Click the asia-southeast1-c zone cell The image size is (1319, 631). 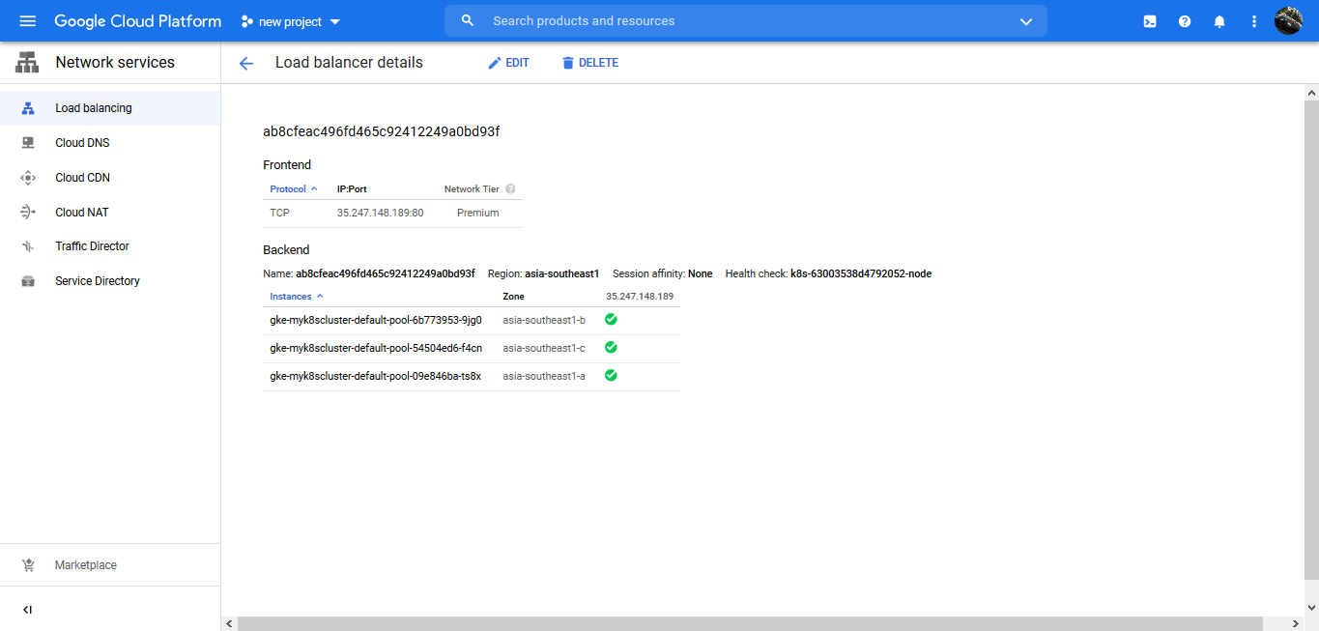544,348
